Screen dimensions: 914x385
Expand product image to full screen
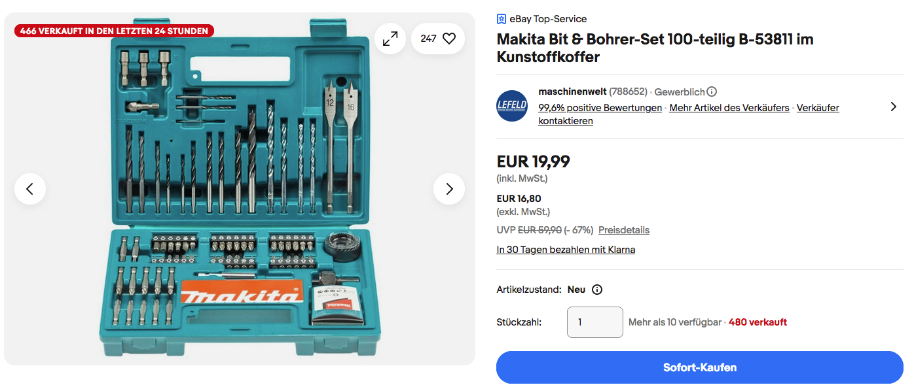pos(390,39)
